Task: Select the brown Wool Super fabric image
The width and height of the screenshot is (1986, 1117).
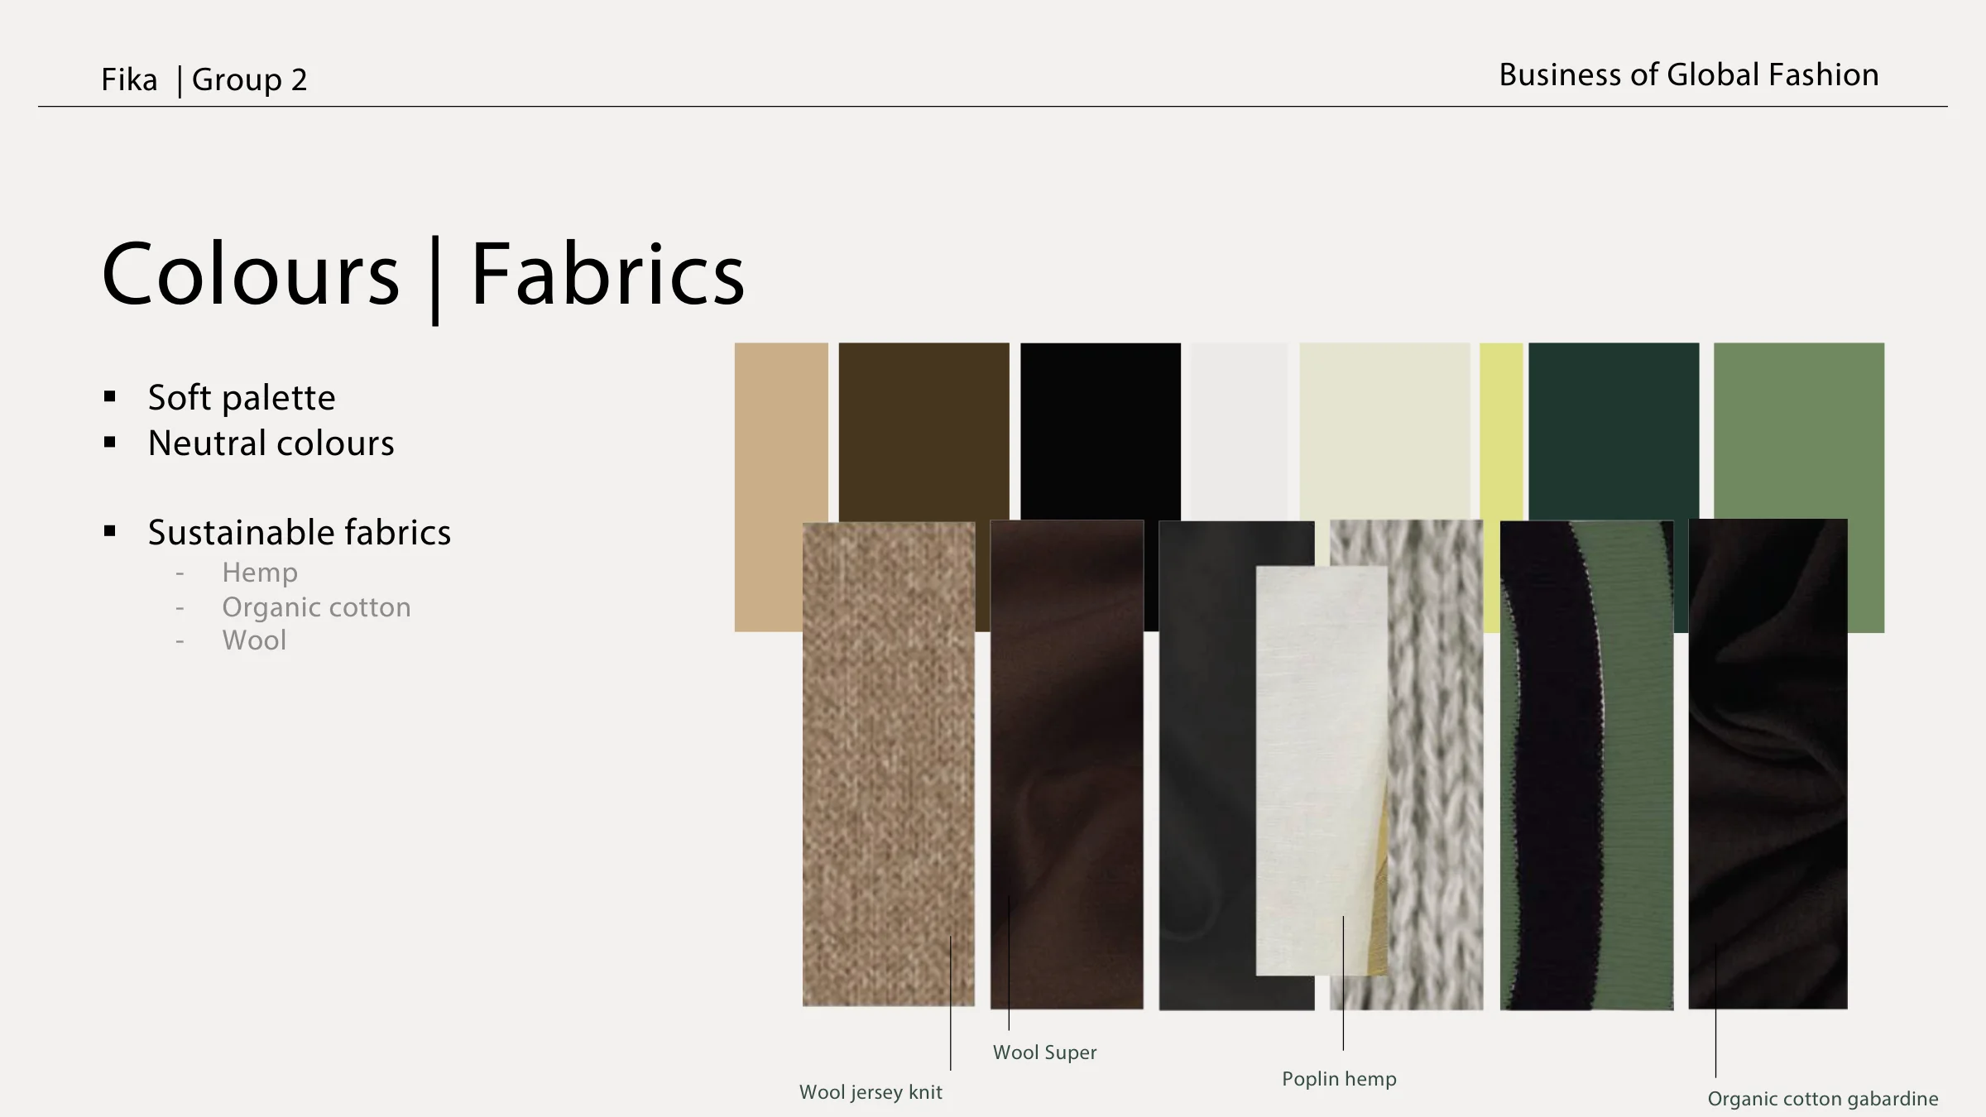Action: coord(1067,765)
